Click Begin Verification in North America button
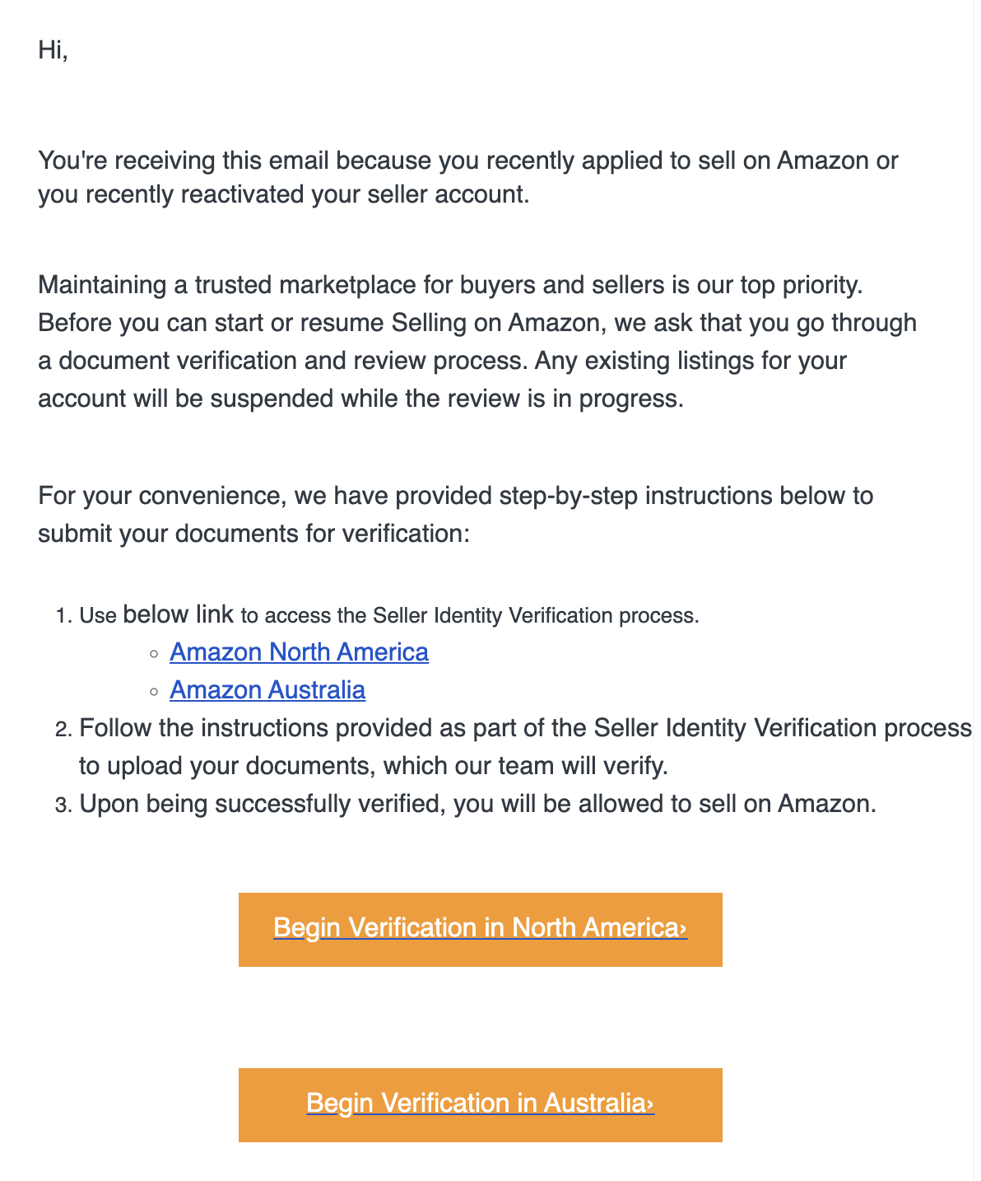Image resolution: width=981 pixels, height=1181 pixels. tap(481, 930)
